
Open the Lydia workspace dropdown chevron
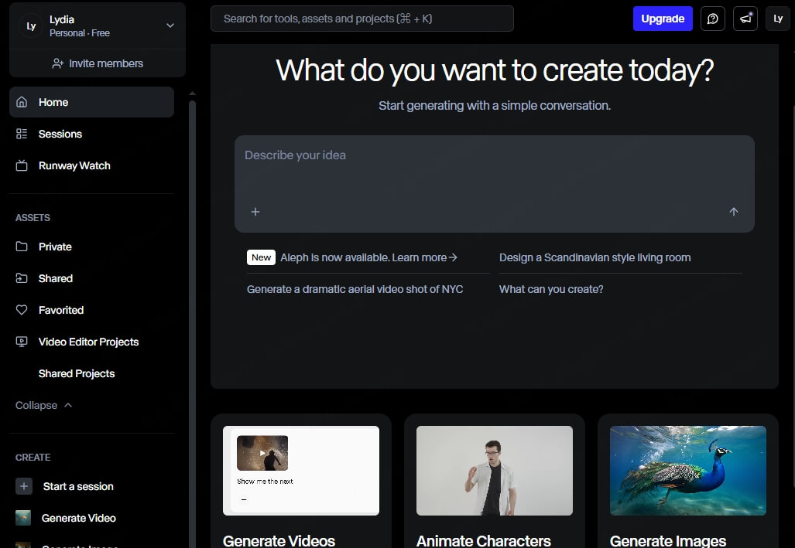170,26
